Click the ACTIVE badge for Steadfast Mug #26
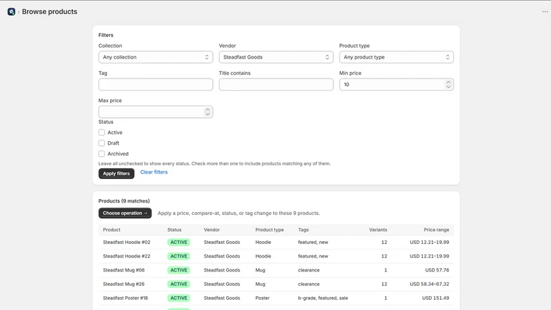551x310 pixels. pyautogui.click(x=178, y=284)
